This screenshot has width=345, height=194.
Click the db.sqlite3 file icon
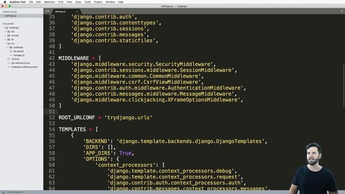pos(11,51)
